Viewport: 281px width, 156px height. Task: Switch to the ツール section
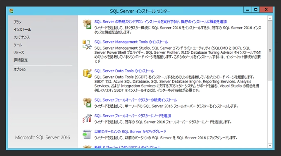(x=18, y=45)
